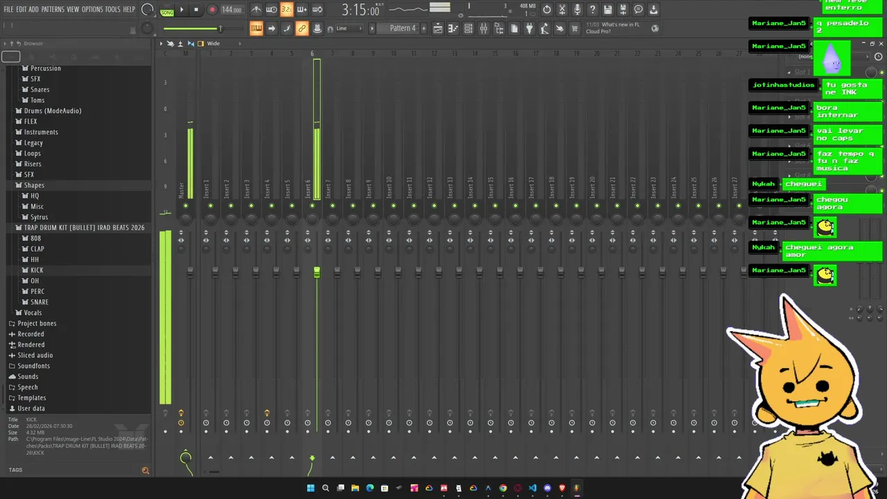Toggle the recording countdown icon
The image size is (887, 499).
point(287,10)
